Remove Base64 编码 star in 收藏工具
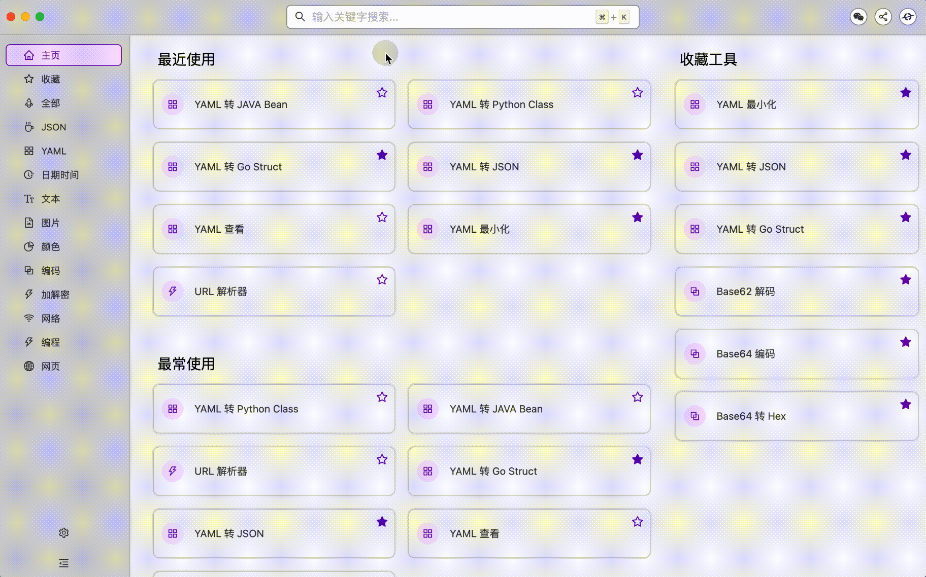This screenshot has height=577, width=926. pos(906,342)
